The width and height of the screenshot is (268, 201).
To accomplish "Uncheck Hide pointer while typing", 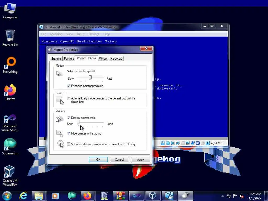I will [x=69, y=133].
